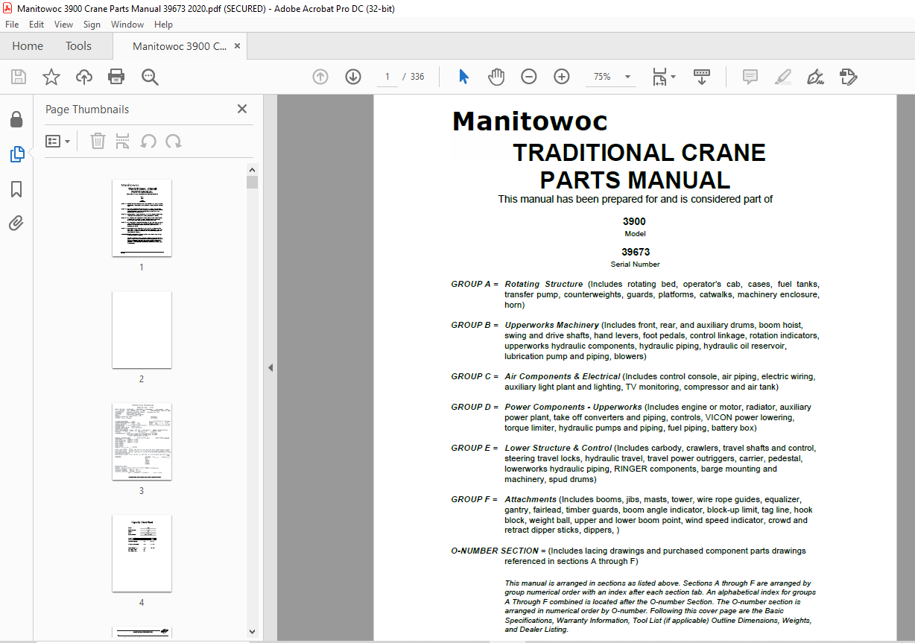Click the 'GROUP A =' label
This screenshot has height=643, width=915.
(475, 284)
